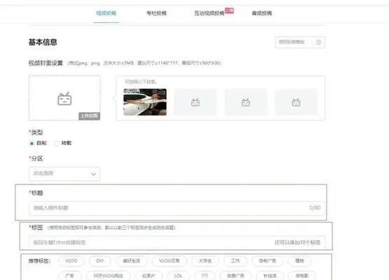Add the recommended tag 纪录片

(149, 276)
